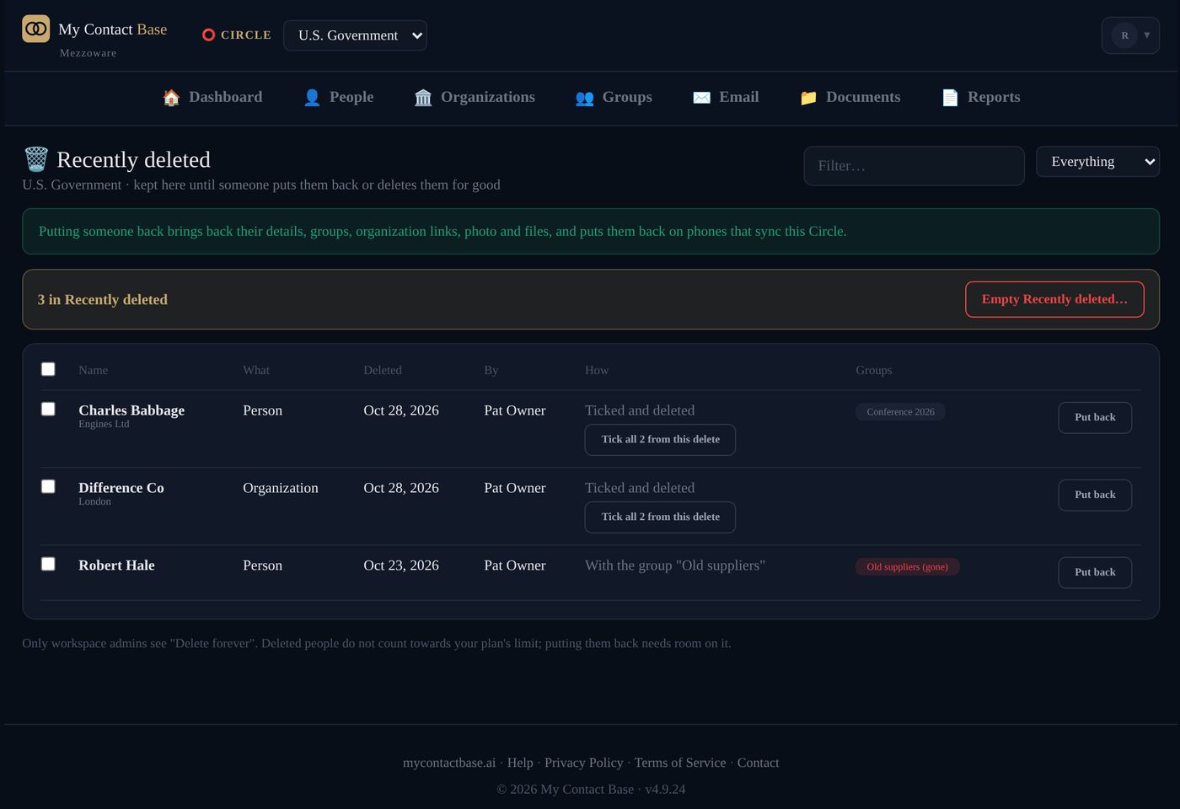
Task: Click the Dashboard house icon
Action: tap(171, 98)
